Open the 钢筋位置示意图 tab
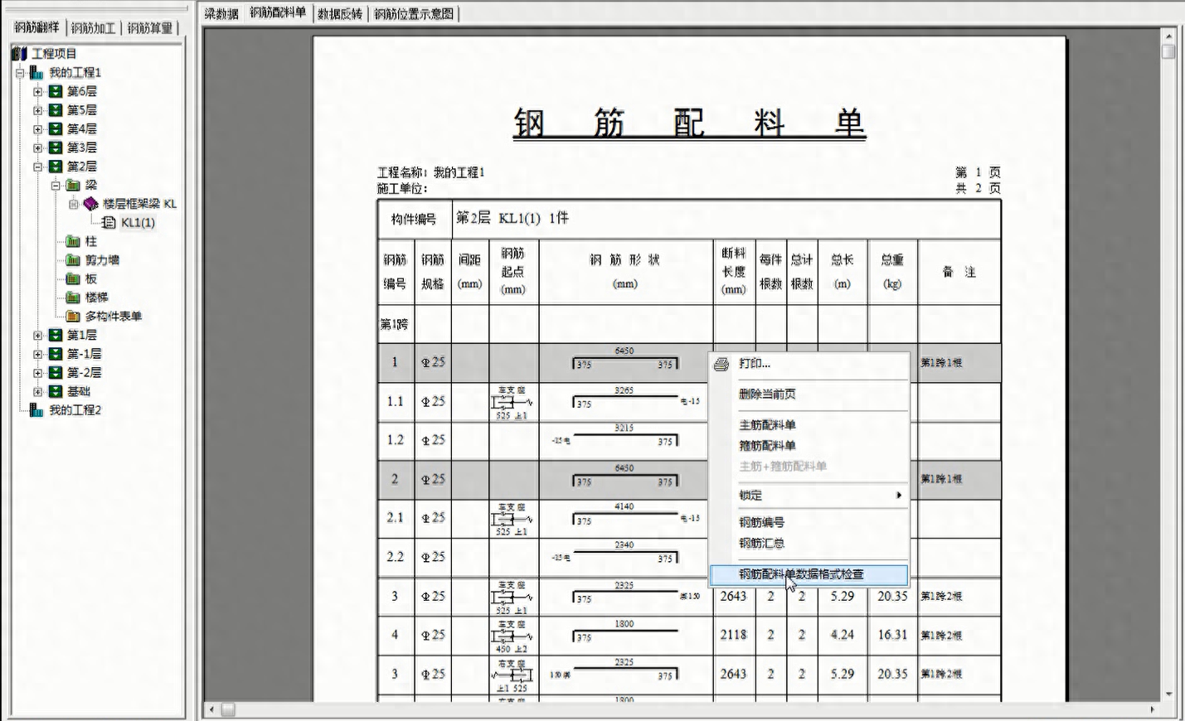Screen dimensions: 1185x721 tap(416, 13)
